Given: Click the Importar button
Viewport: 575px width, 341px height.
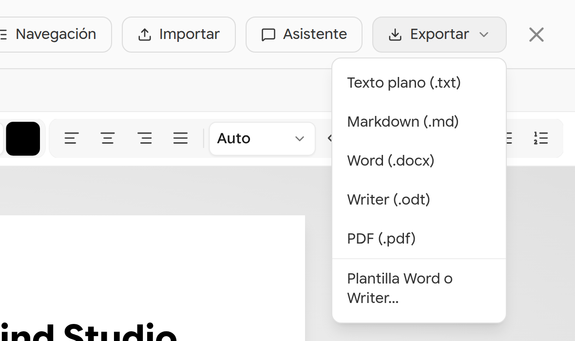Looking at the screenshot, I should click(178, 35).
